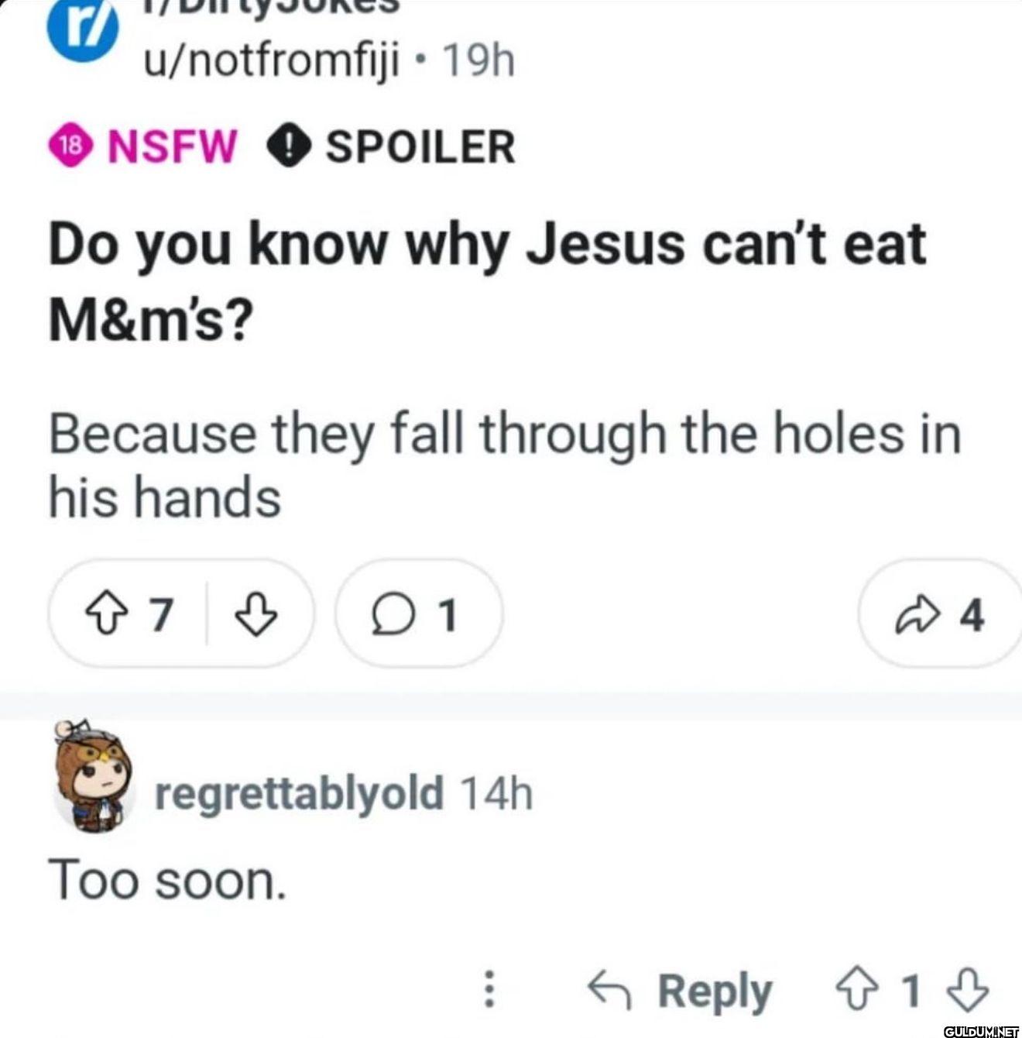Click the SPOILER tag label
The height and width of the screenshot is (1038, 1022).
coord(420,146)
